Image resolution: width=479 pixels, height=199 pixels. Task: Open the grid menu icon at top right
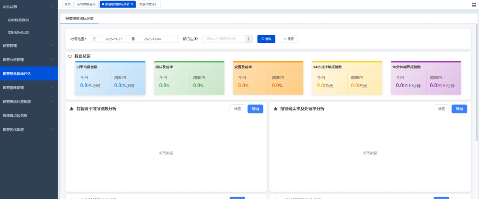[x=474, y=4]
